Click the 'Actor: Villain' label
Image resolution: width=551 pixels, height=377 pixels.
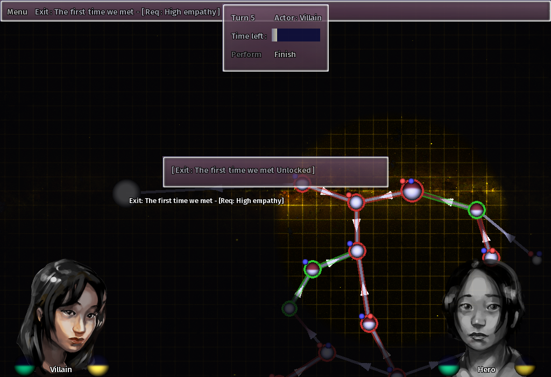click(x=298, y=18)
